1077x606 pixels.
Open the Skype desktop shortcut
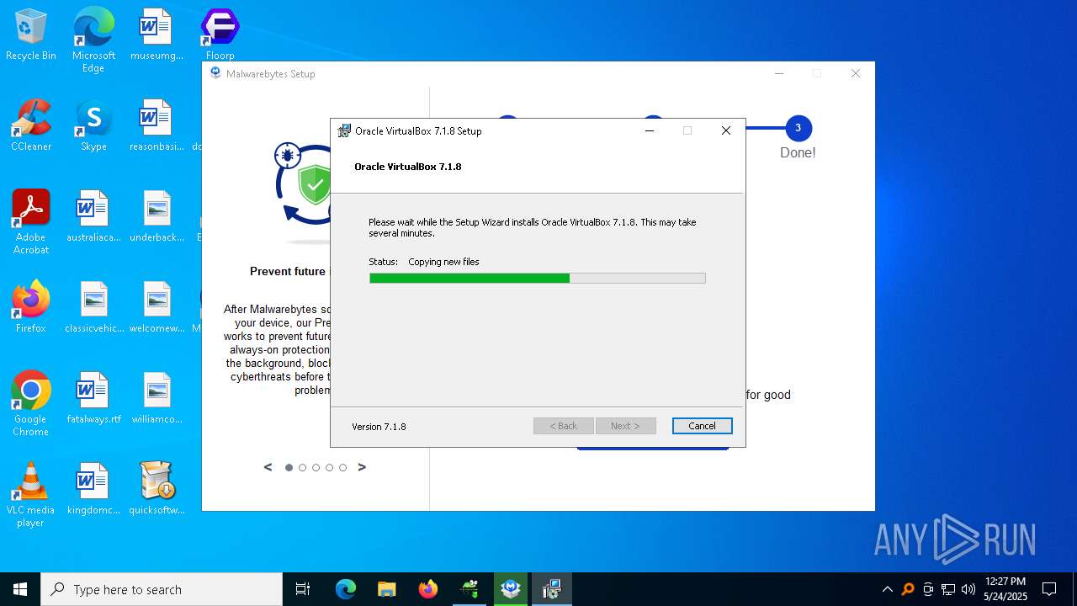coord(93,125)
